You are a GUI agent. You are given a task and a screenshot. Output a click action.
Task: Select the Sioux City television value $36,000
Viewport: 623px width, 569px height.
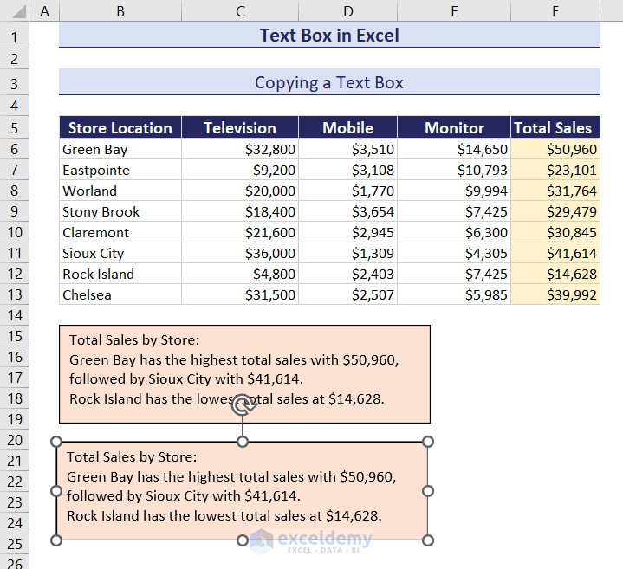coord(240,254)
